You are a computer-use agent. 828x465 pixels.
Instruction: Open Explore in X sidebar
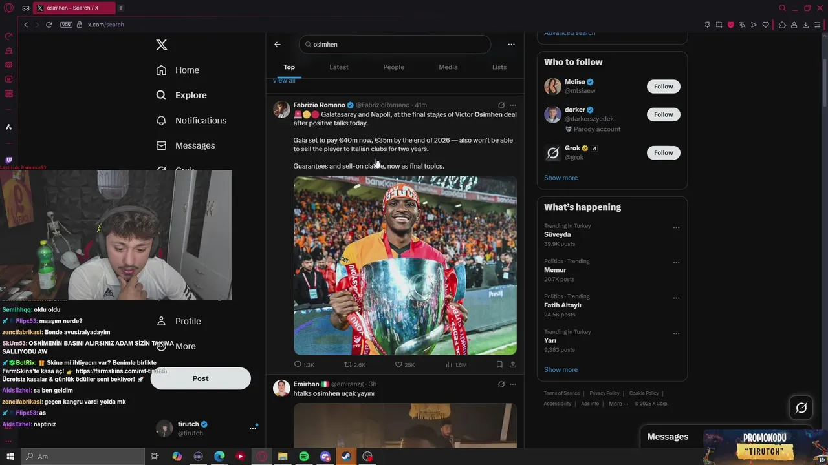(x=182, y=95)
